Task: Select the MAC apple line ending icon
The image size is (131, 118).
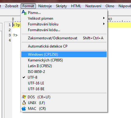Action: coord(24,109)
